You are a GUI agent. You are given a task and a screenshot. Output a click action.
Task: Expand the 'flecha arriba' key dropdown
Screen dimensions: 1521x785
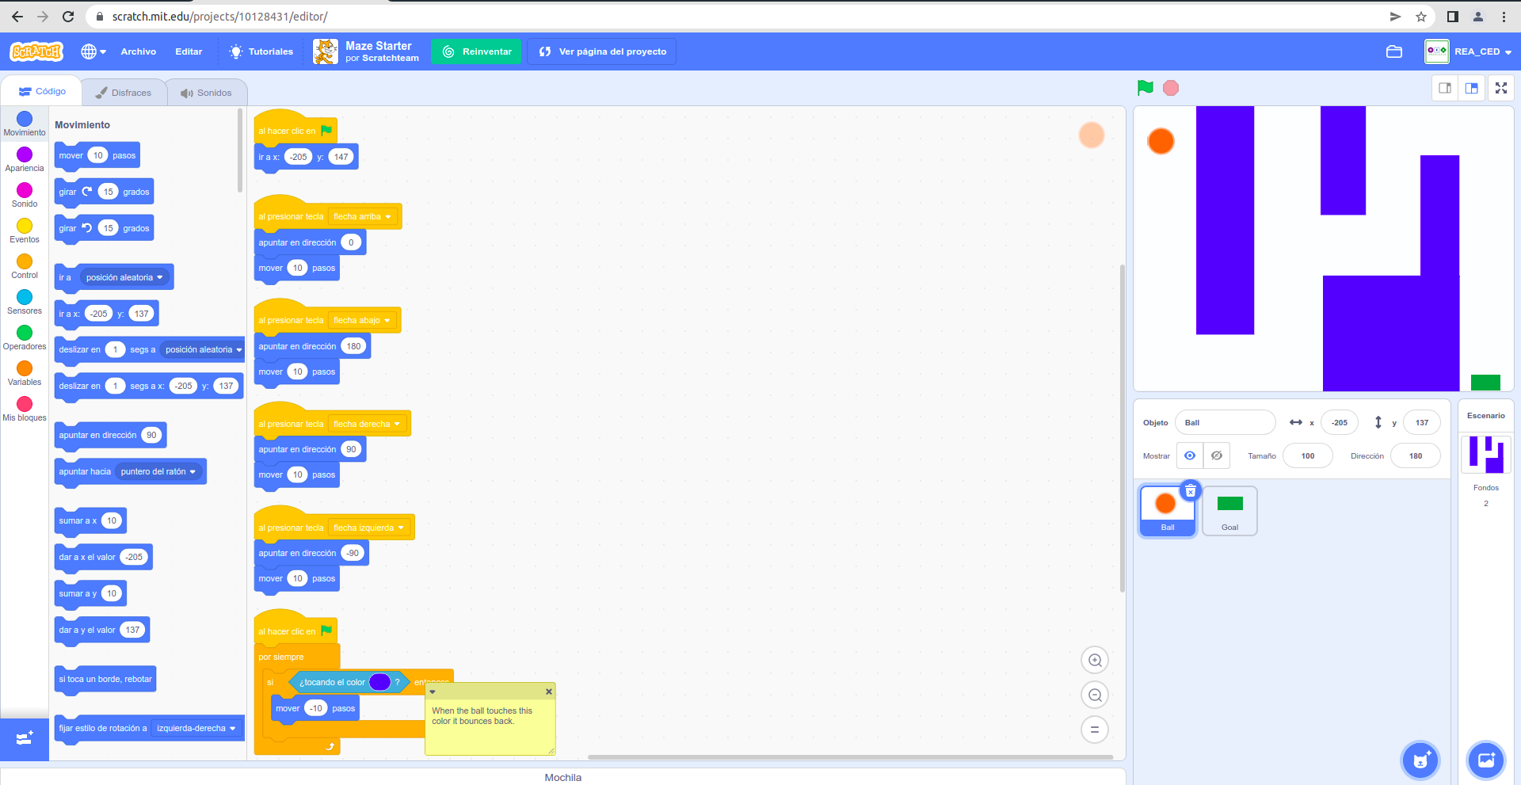pyautogui.click(x=388, y=217)
